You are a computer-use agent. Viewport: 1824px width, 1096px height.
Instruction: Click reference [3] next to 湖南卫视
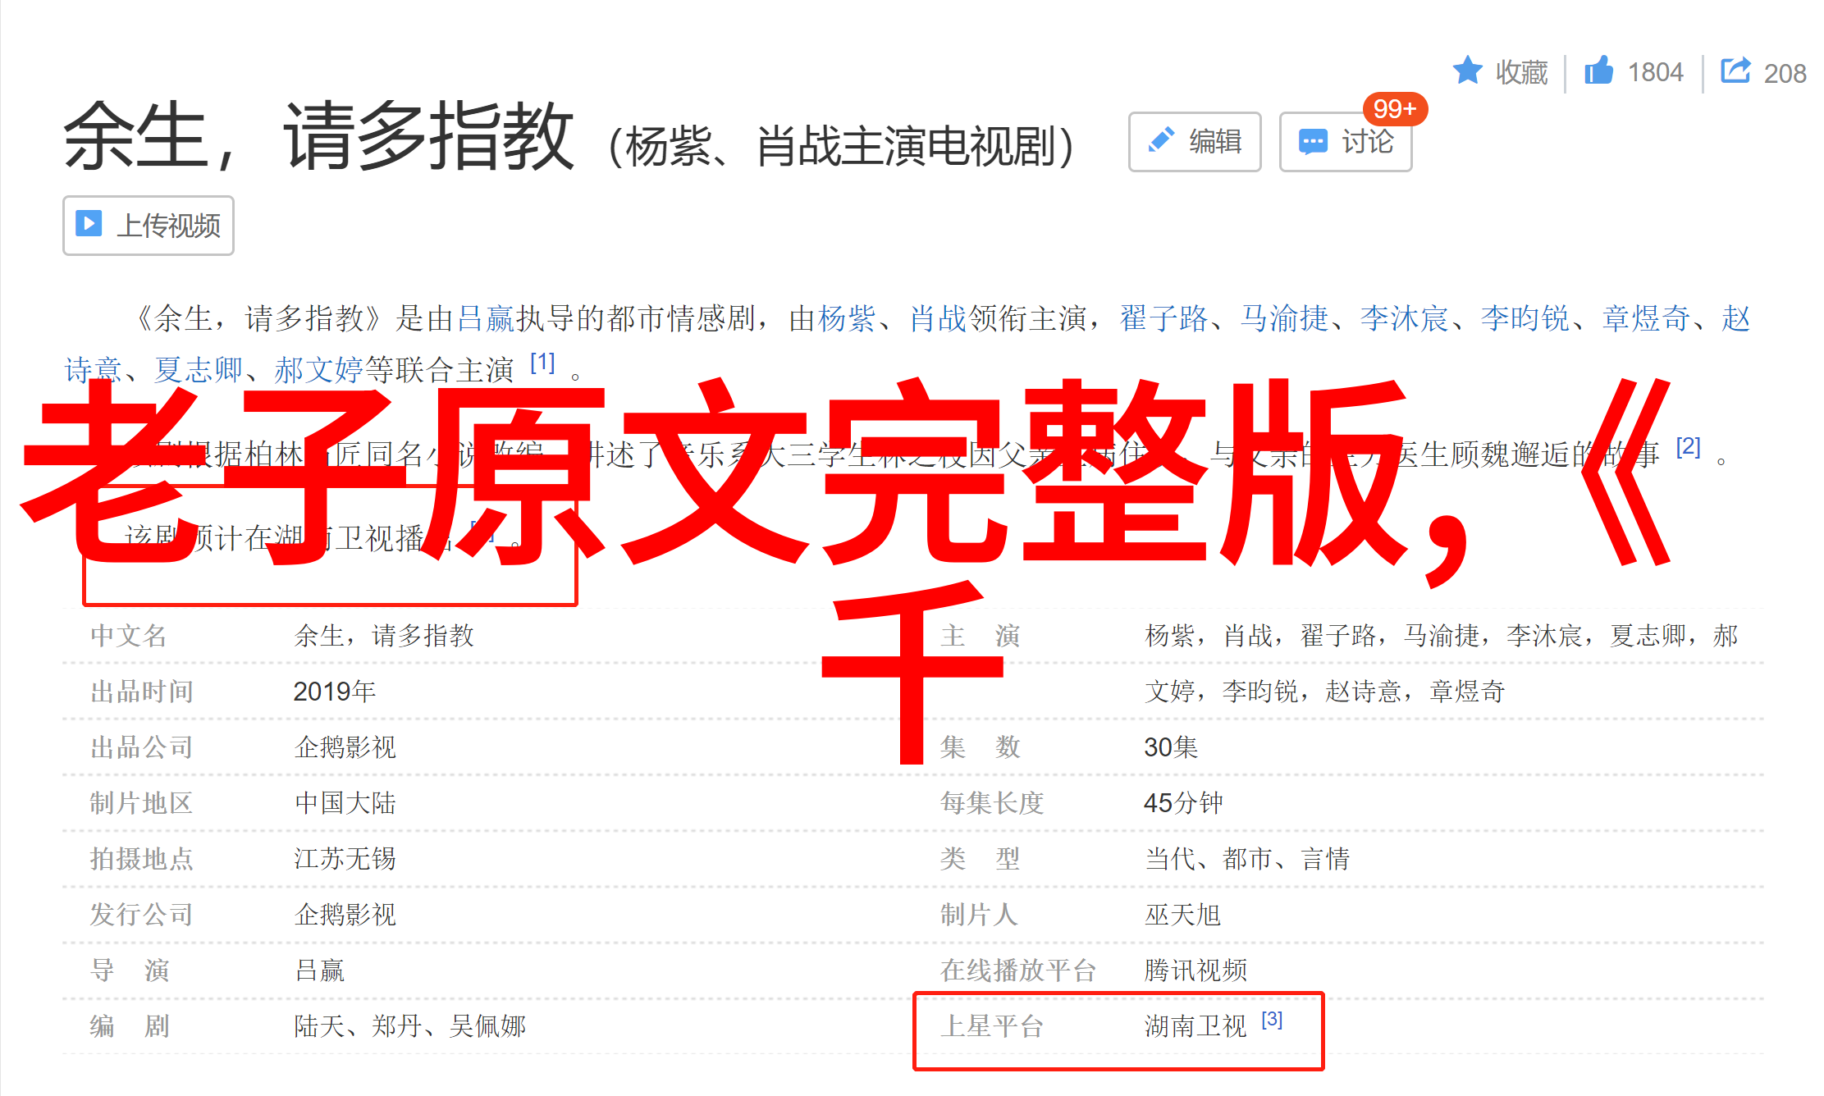pos(1272,1020)
